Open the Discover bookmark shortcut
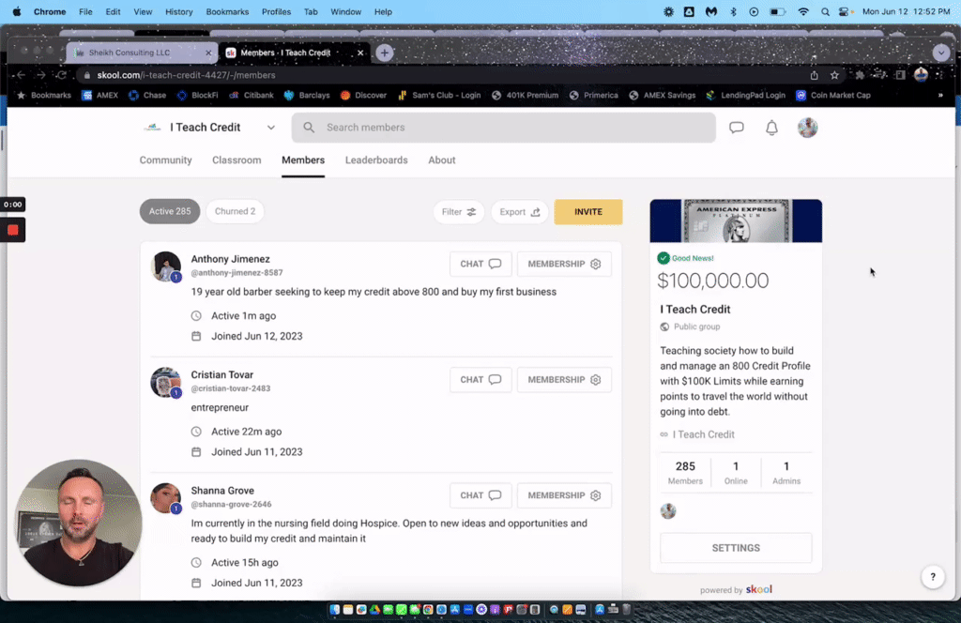The image size is (961, 623). (362, 95)
